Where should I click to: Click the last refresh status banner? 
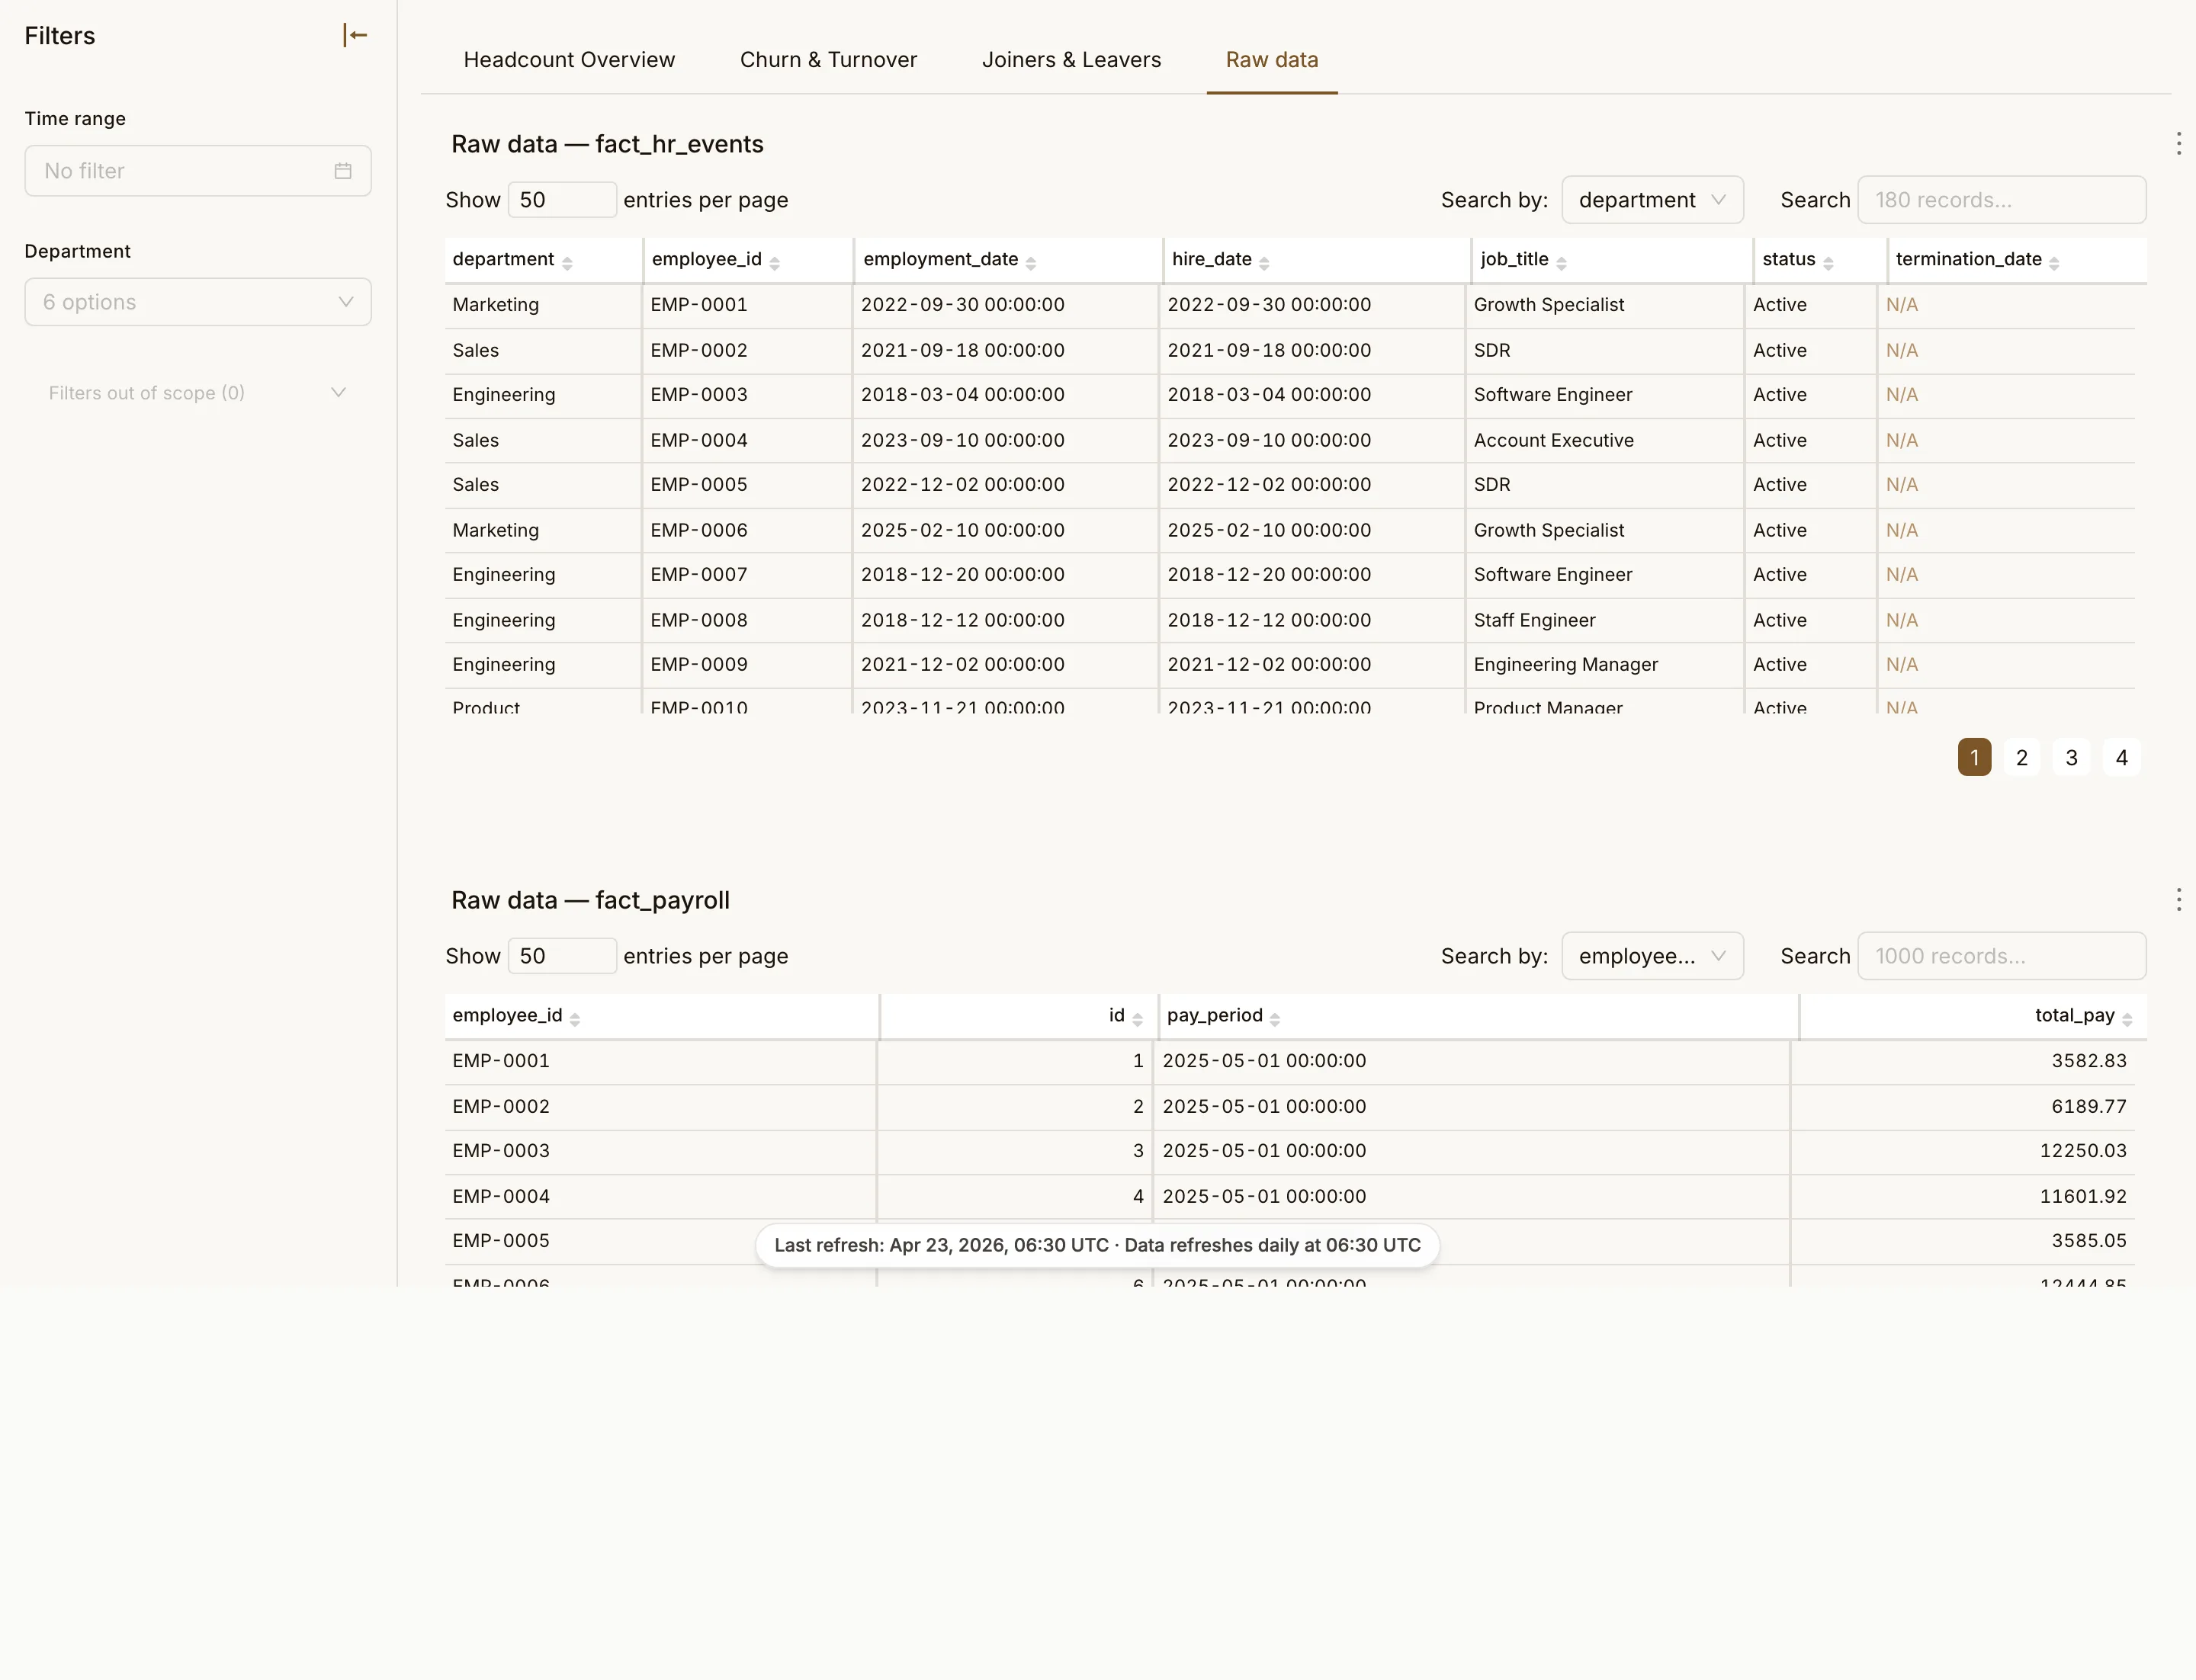(1097, 1245)
